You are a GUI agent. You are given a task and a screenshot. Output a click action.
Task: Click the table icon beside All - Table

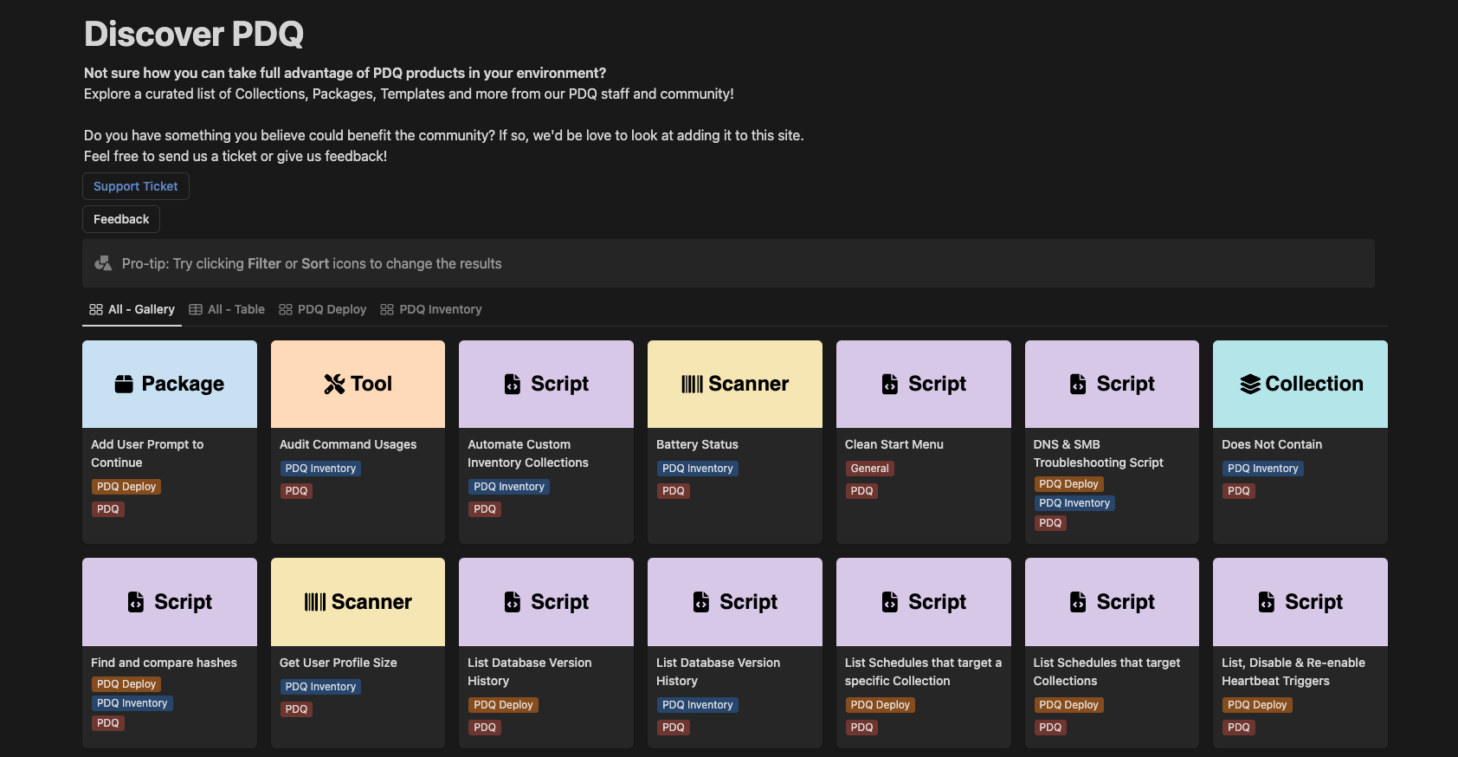click(x=196, y=309)
